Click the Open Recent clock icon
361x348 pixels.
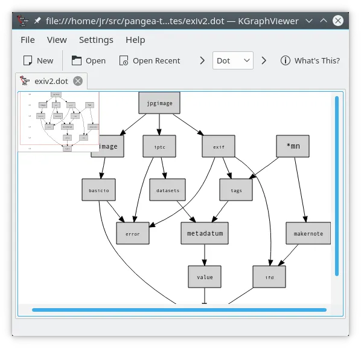tap(124, 60)
